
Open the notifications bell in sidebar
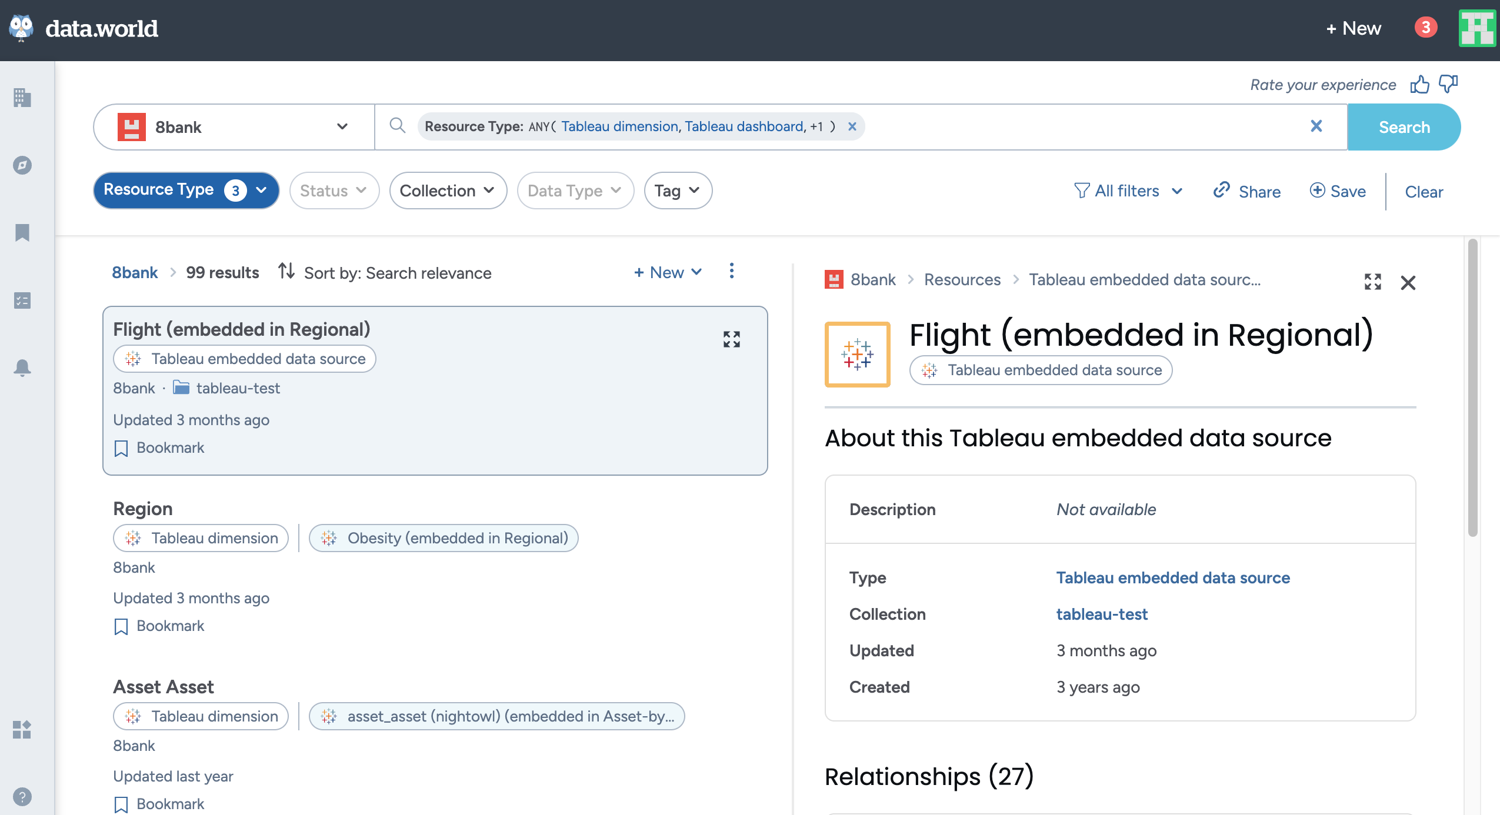point(22,368)
